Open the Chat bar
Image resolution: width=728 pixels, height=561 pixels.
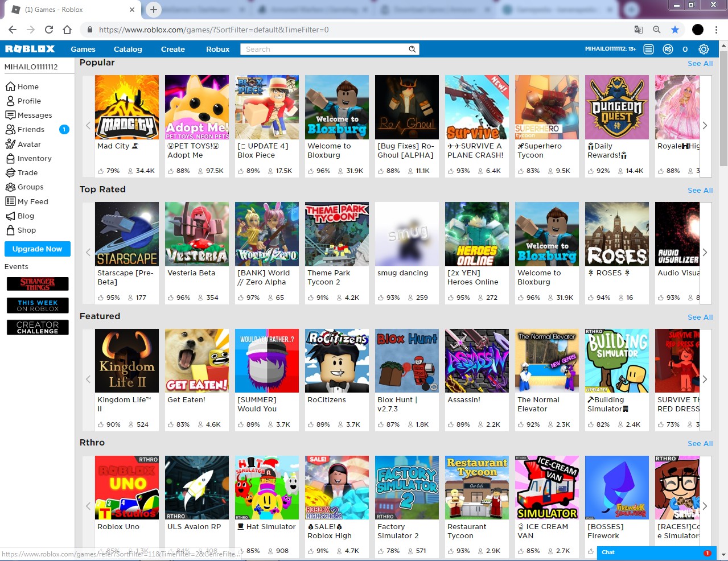656,552
